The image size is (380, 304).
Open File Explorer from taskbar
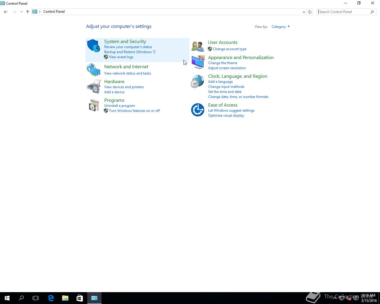[x=65, y=298]
